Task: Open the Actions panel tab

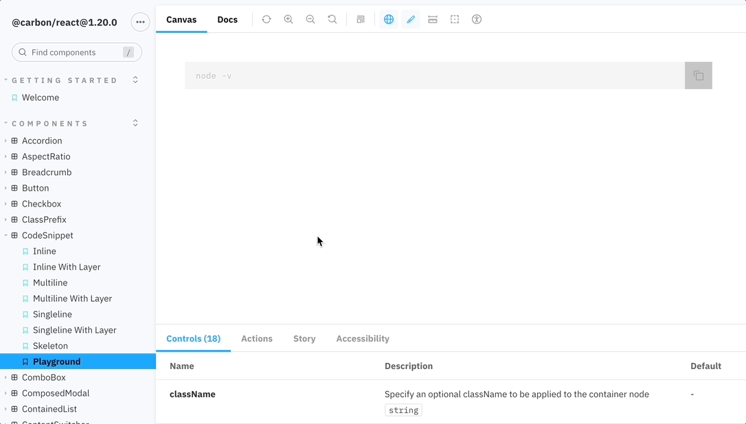Action: coord(257,338)
